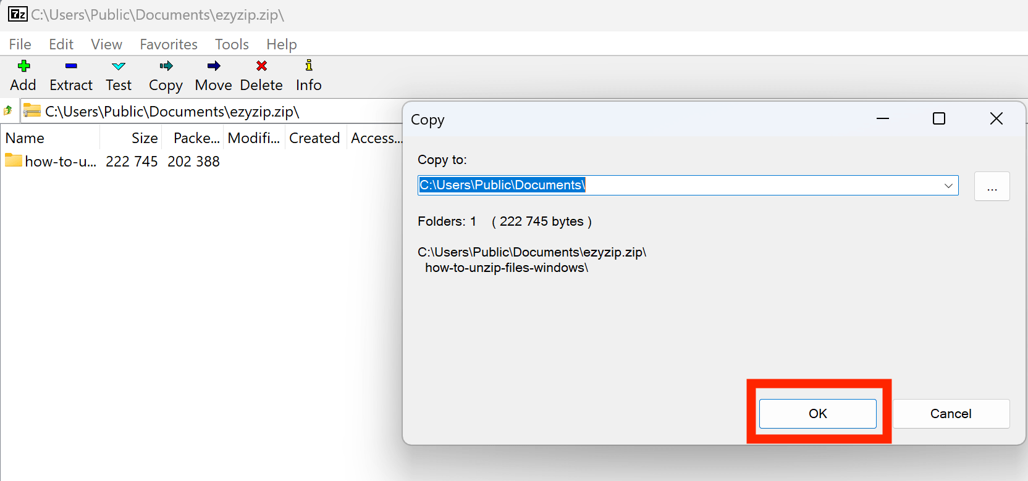Click the yellow Info icon
Viewport: 1028px width, 481px height.
[x=309, y=65]
